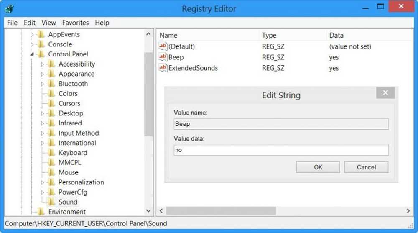
Task: Close the Edit String dialog with X
Action: coord(385,93)
